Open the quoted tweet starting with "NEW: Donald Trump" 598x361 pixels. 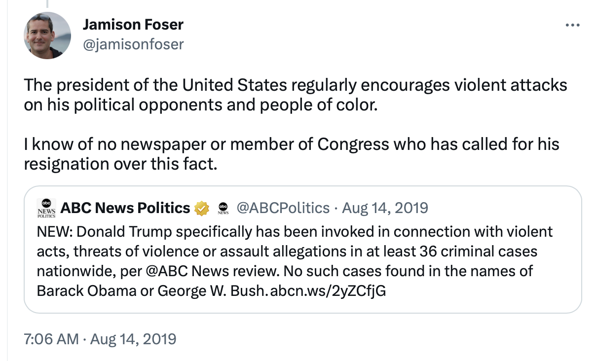point(302,249)
